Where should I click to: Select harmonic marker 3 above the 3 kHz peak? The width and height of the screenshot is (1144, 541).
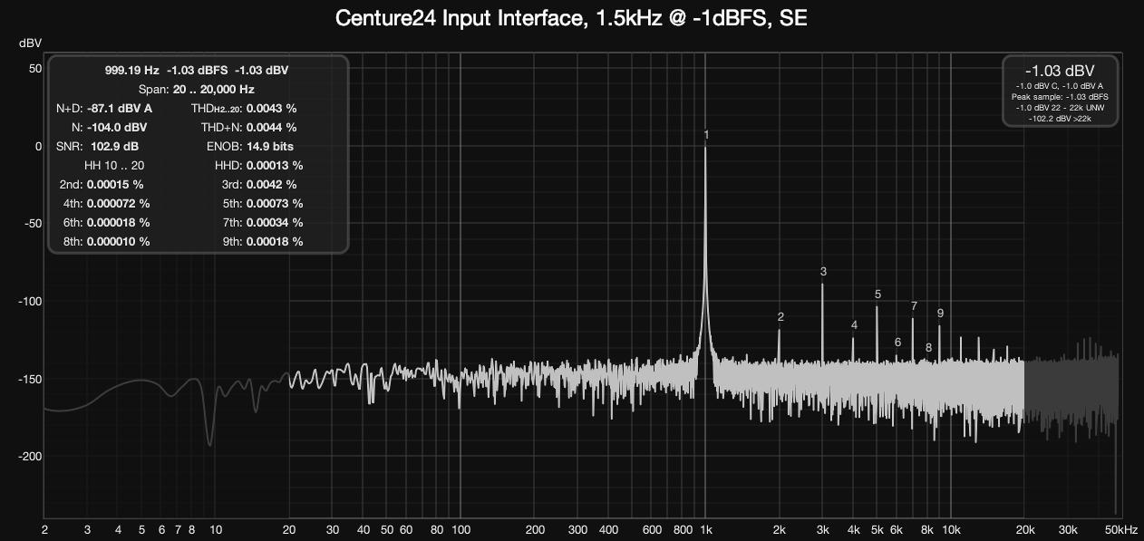tap(823, 271)
